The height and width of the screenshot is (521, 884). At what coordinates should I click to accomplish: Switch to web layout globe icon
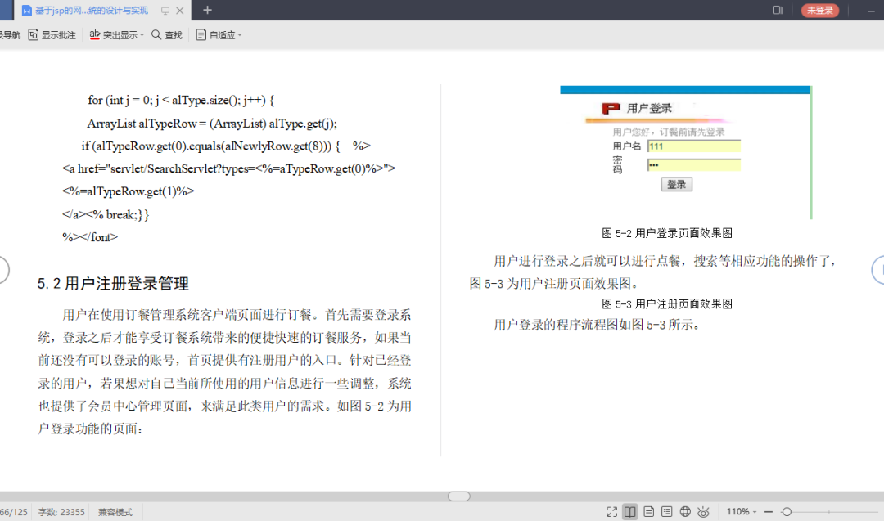(x=685, y=511)
